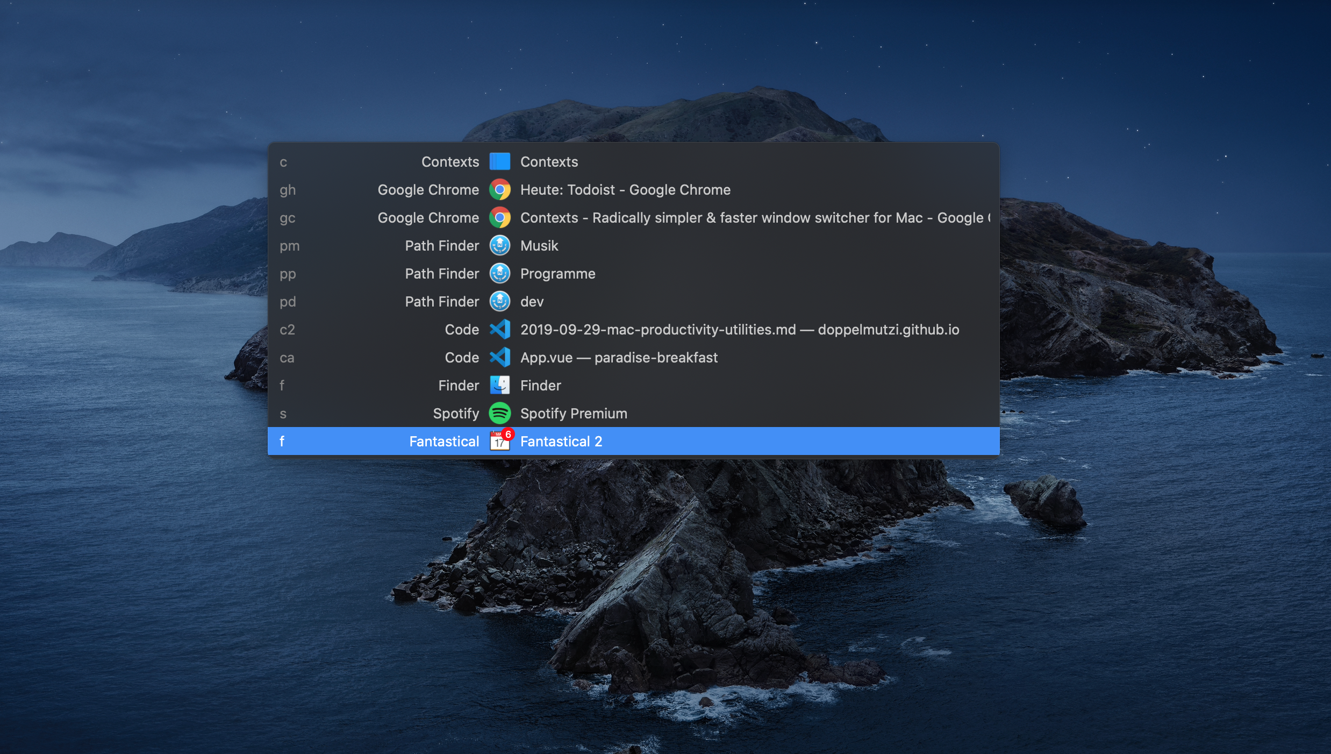Switch to the 'Musik' window title
Viewport: 1331px width, 754px height.
coord(539,246)
